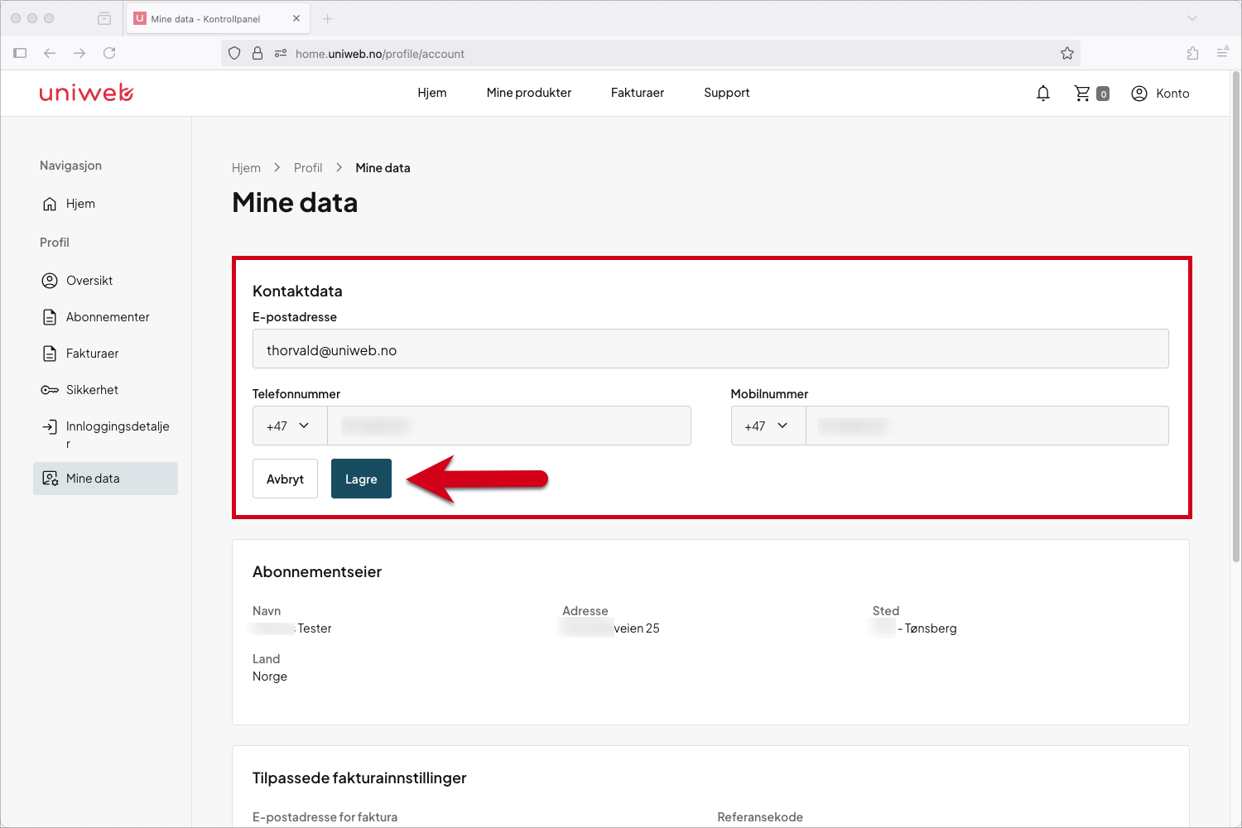Viewport: 1242px width, 828px height.
Task: Click the E-postadresse input field
Action: click(710, 349)
